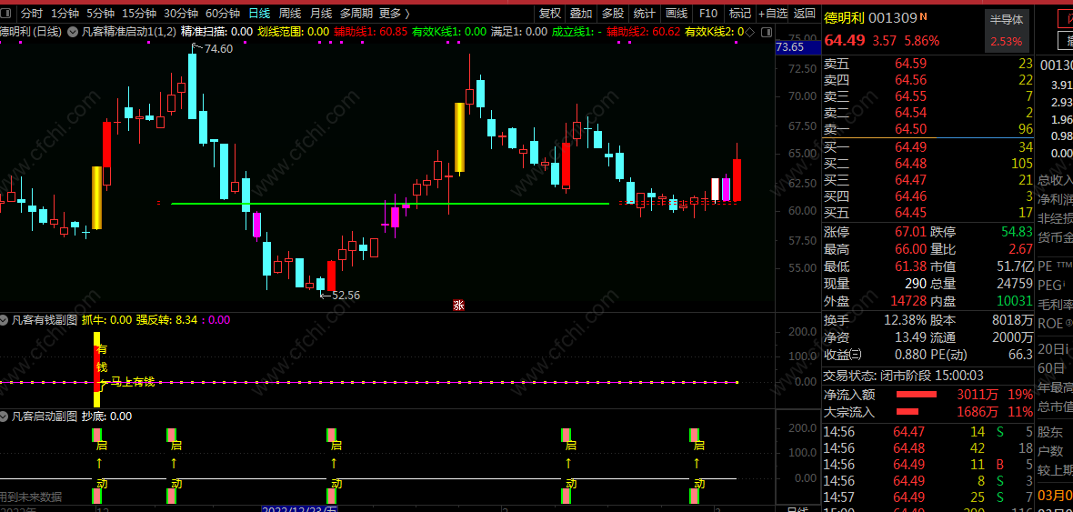The height and width of the screenshot is (512, 1073).
Task: Click the 大宗流入 red bar
Action: point(907,411)
